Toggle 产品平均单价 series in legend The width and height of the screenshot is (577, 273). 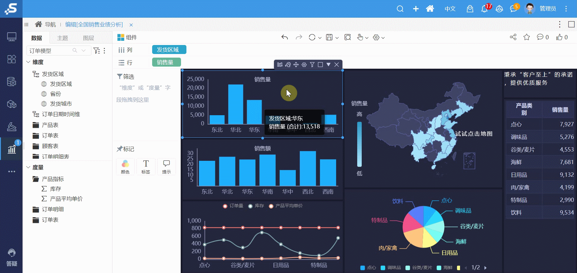(286, 206)
